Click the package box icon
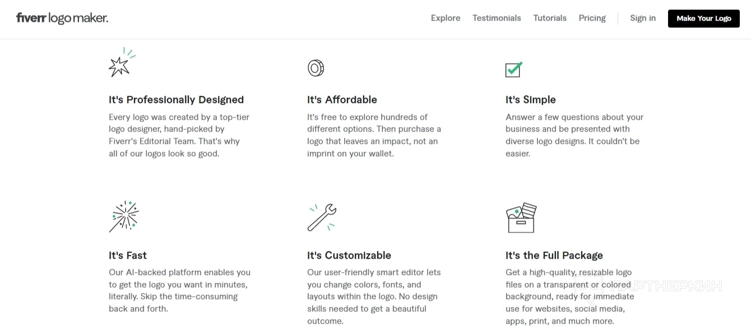Screen dimensions: 751x335 click(521, 217)
